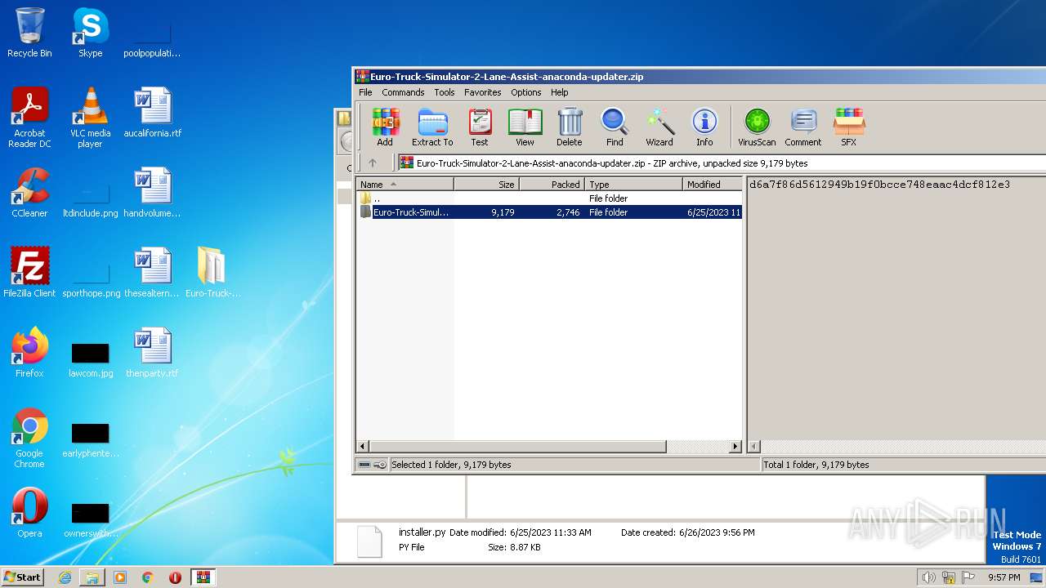Open the Commands menu
This screenshot has width=1046, height=588.
click(403, 92)
